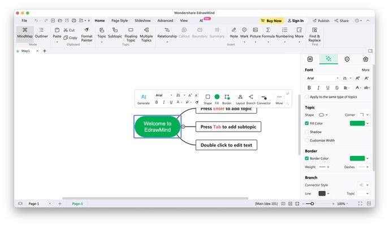Open Branch options in floating toolbar
This screenshot has width=389, height=226.
tap(251, 99)
